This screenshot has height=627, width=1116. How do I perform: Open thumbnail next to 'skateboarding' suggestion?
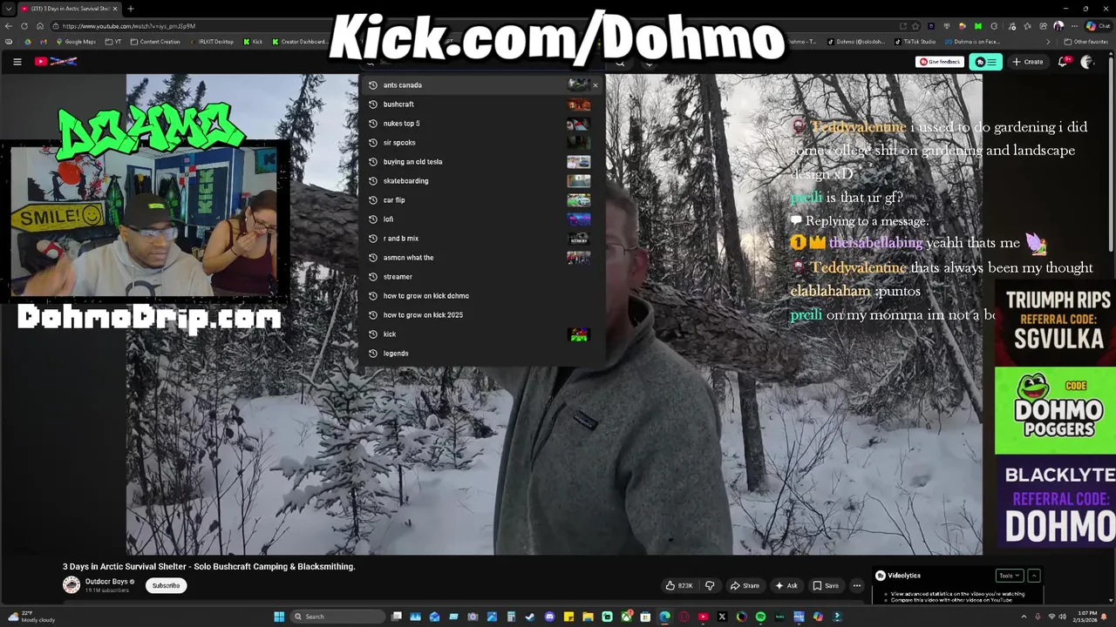click(579, 181)
